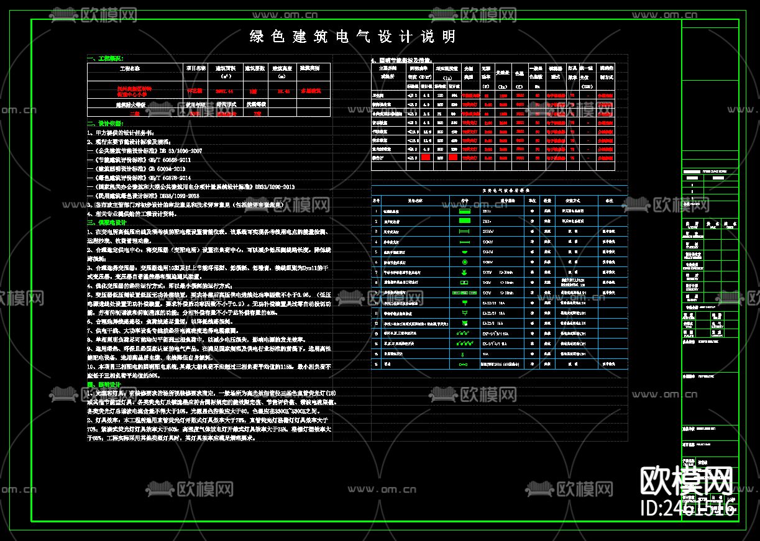The height and width of the screenshot is (541, 760).
Task: Select the 《节能建筑评价标准》 reference line
Action: point(139,160)
